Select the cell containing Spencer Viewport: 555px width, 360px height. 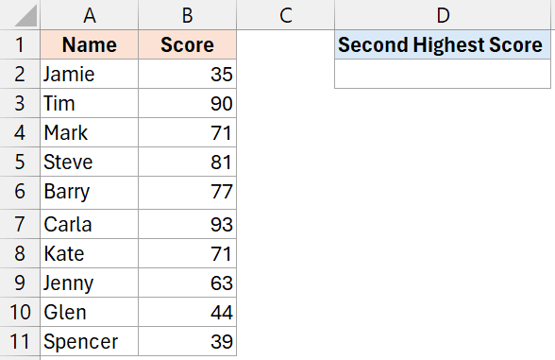point(89,341)
